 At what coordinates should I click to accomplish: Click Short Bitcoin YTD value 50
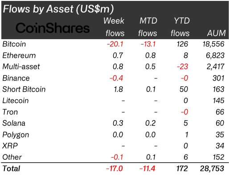[x=184, y=90]
